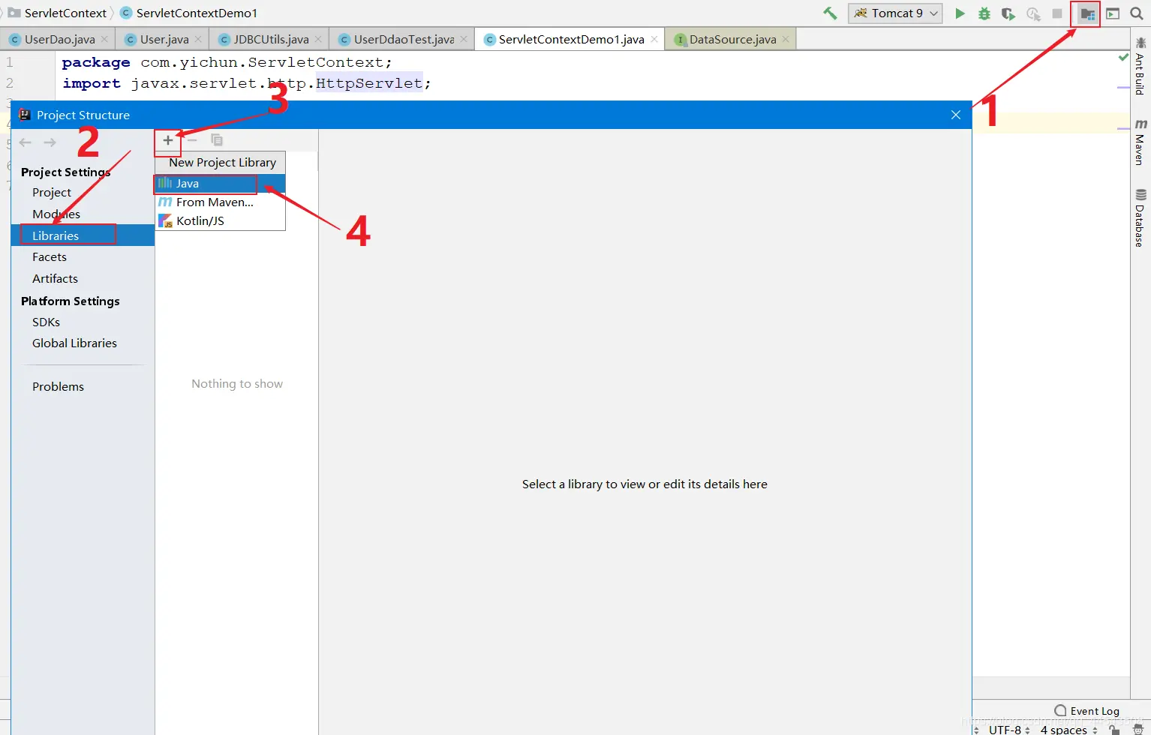Click the inspector hat face icon
This screenshot has height=735, width=1151.
(1138, 729)
